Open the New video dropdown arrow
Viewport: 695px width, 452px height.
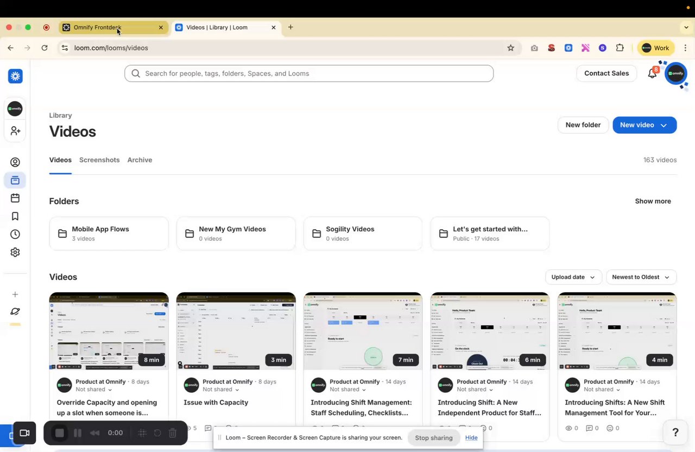pos(664,125)
